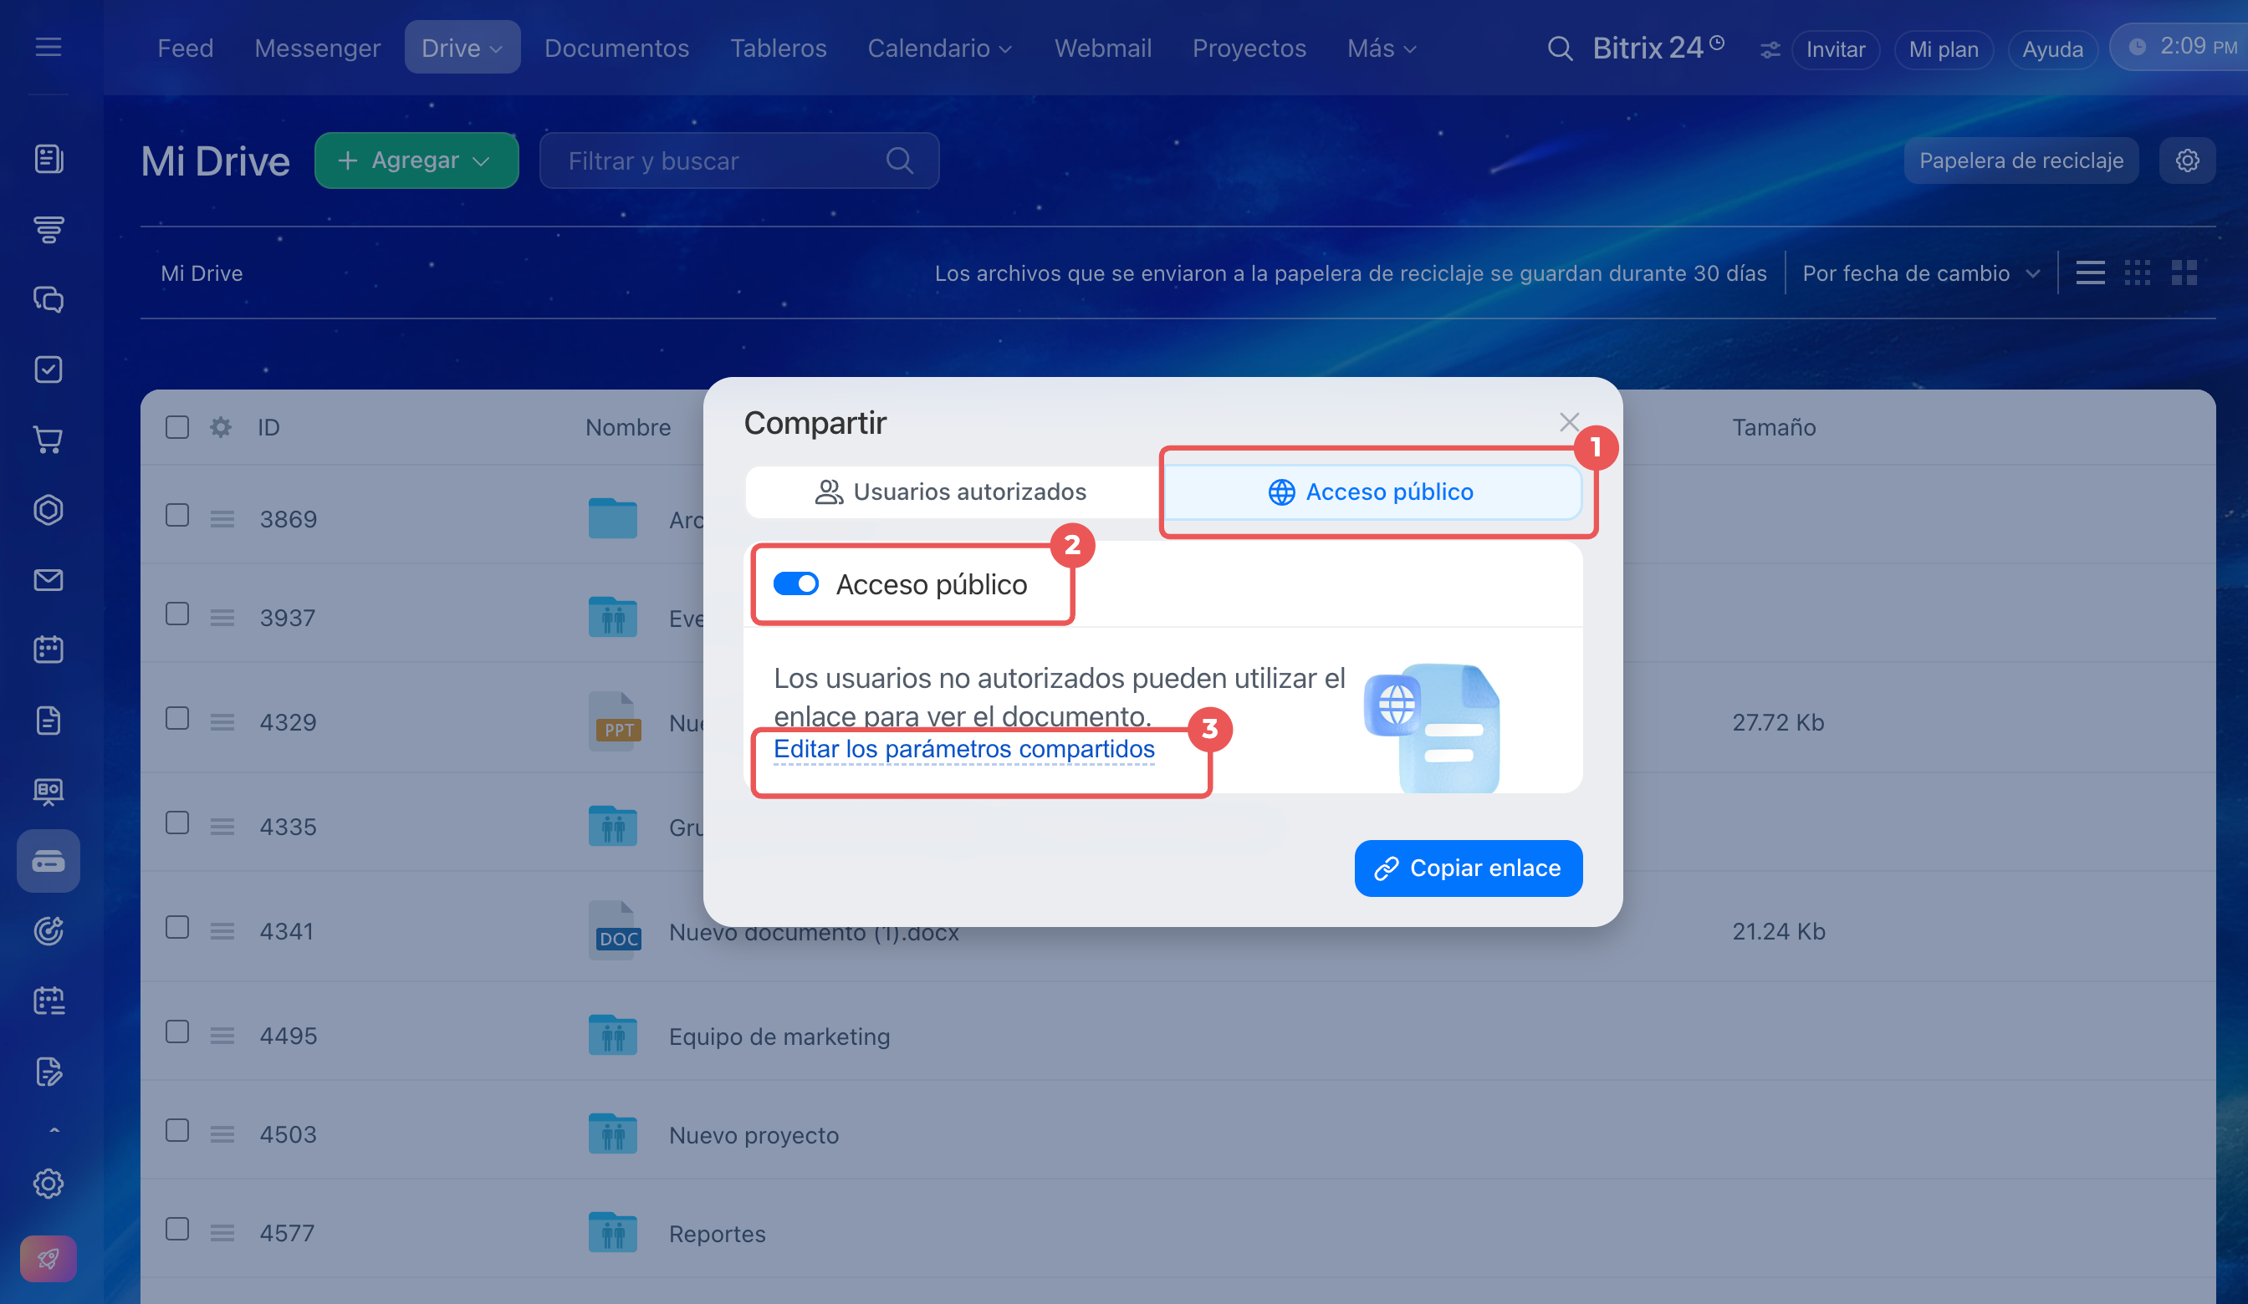Open the Drive disk sidebar icon
Viewport: 2248px width, 1304px height.
coord(49,862)
